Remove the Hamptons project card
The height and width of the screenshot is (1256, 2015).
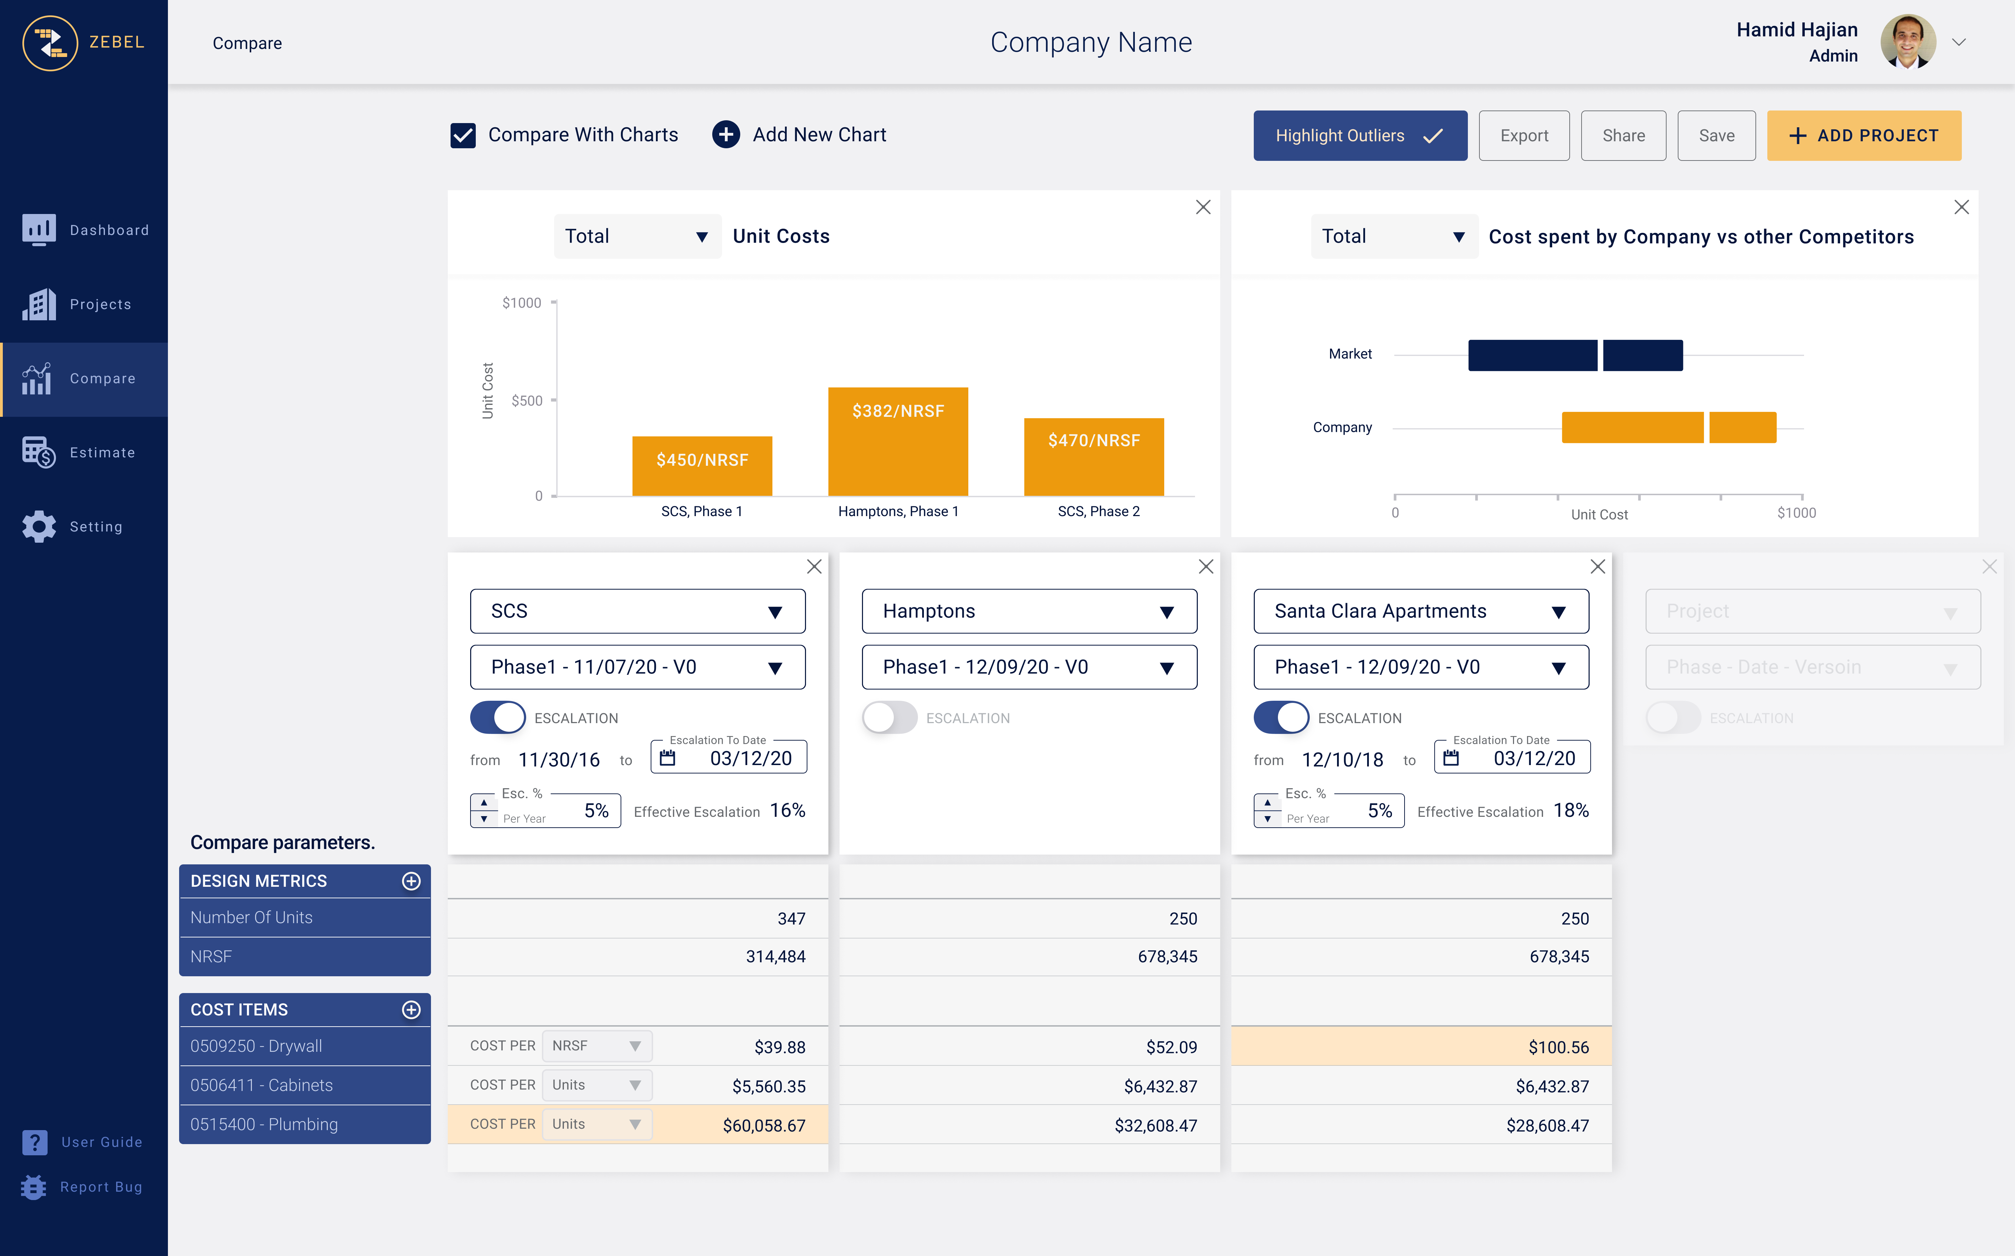[x=1206, y=566]
